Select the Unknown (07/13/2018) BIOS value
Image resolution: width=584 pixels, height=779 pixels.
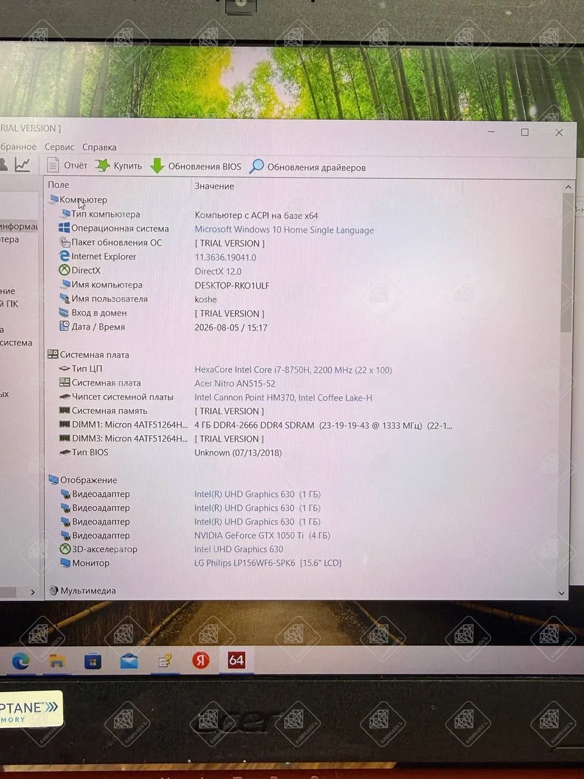238,453
